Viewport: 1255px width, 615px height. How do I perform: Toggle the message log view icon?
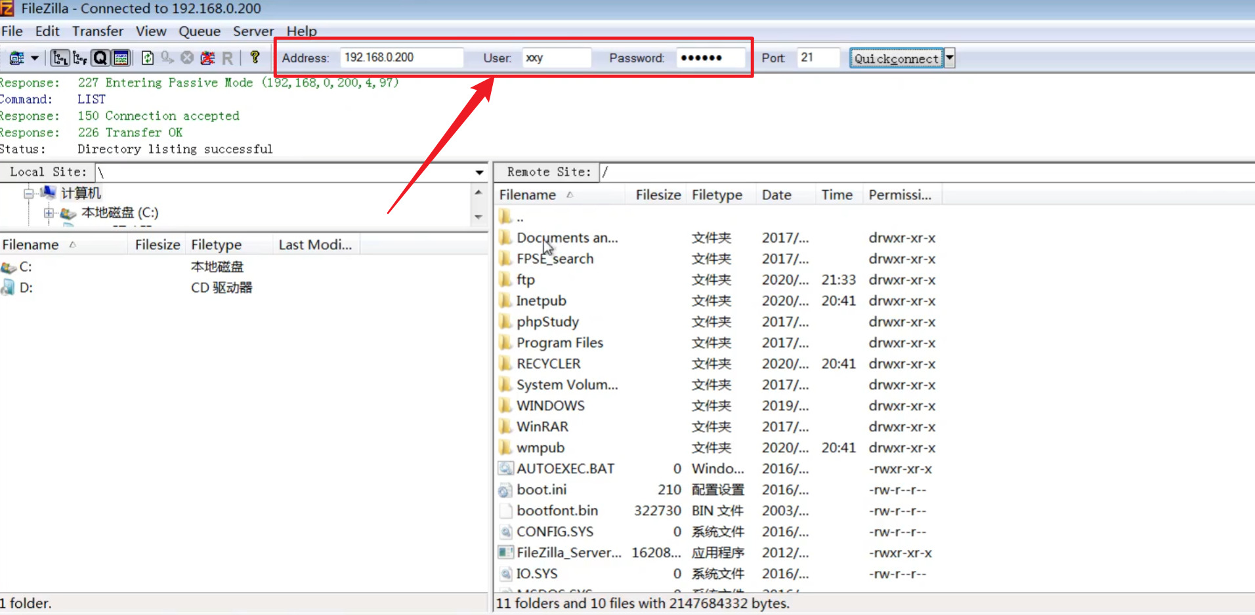tap(121, 58)
